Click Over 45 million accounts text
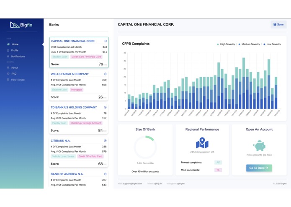This screenshot has width=291, height=207. [145, 171]
